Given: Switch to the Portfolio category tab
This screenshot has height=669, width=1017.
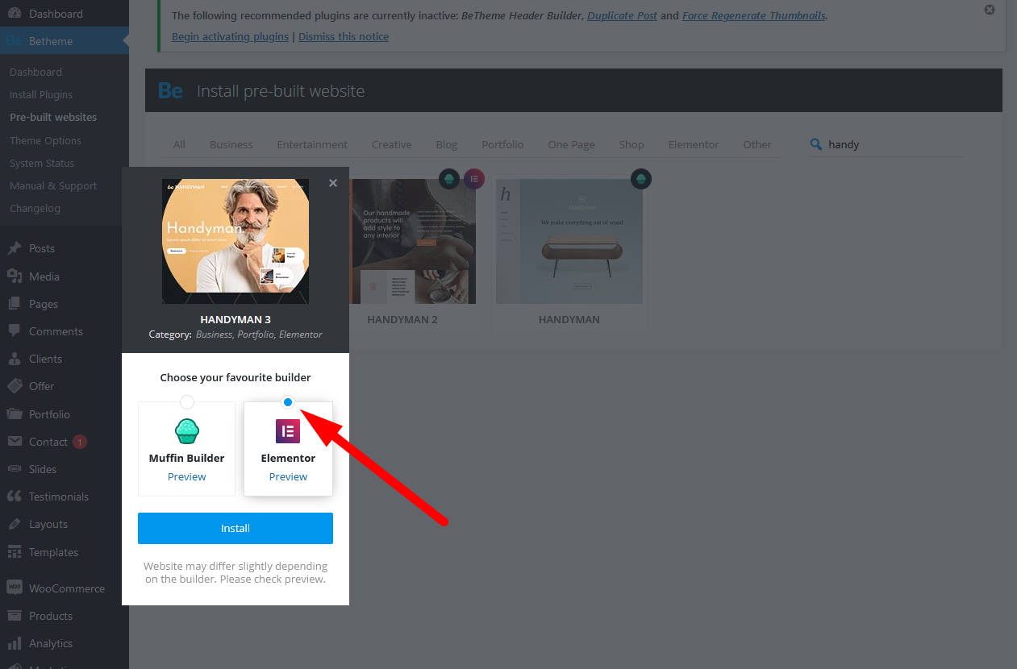Looking at the screenshot, I should tap(503, 144).
